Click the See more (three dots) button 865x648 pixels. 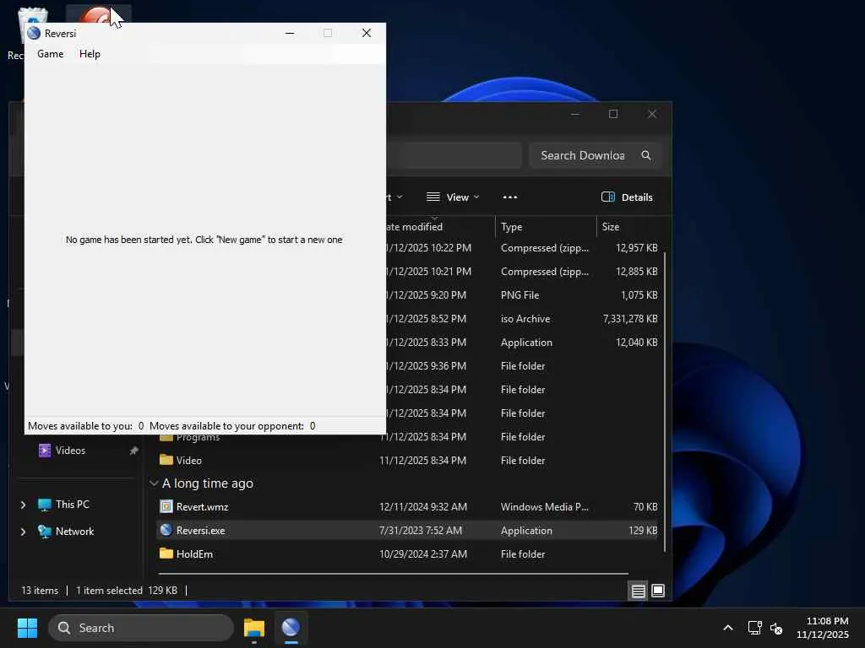pos(509,197)
